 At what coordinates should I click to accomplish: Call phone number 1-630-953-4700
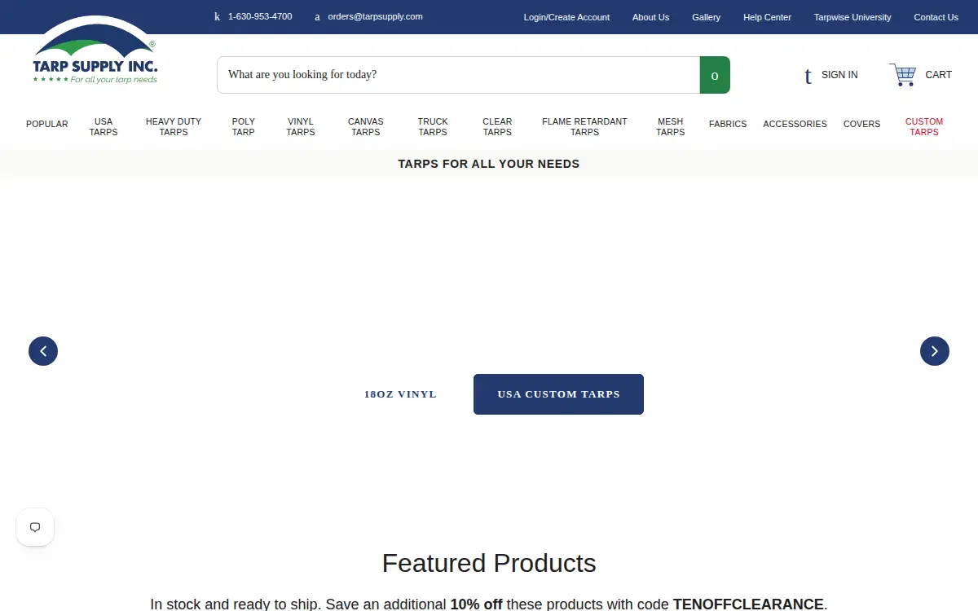pos(260,16)
